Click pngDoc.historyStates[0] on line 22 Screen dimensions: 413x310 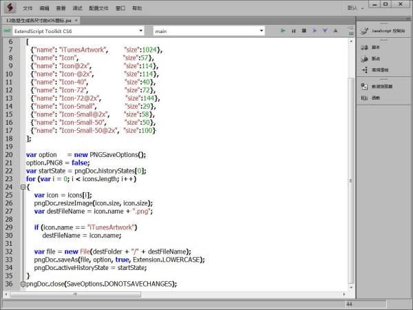point(110,171)
